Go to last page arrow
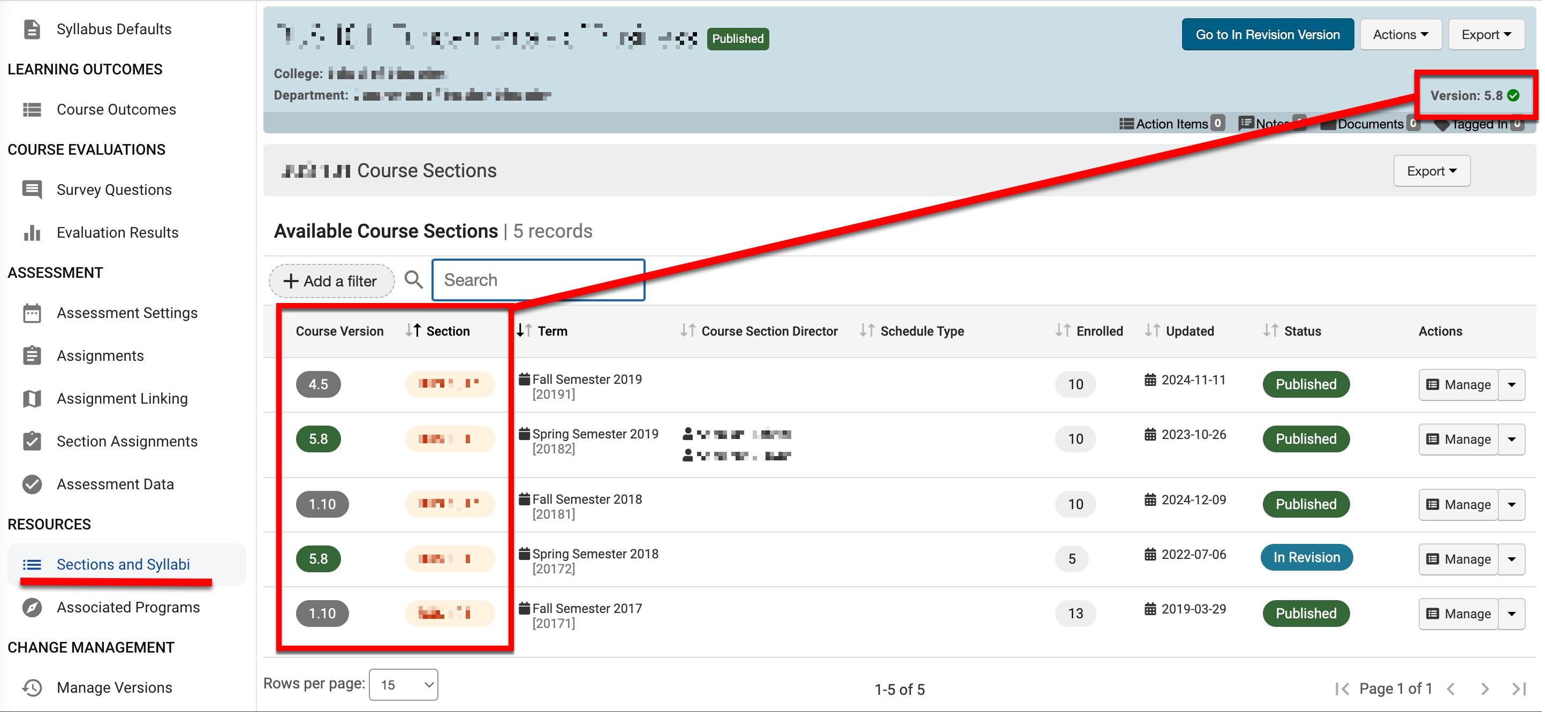The image size is (1545, 712). pos(1518,688)
